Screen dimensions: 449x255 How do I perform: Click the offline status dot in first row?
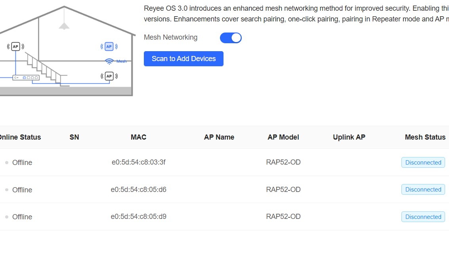coord(7,163)
